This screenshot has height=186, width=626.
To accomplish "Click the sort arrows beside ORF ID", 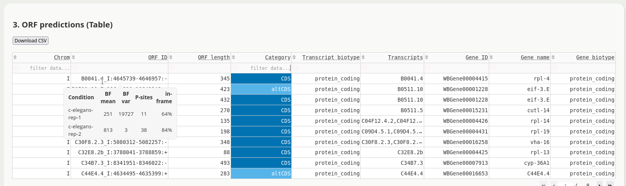I will (73, 57).
